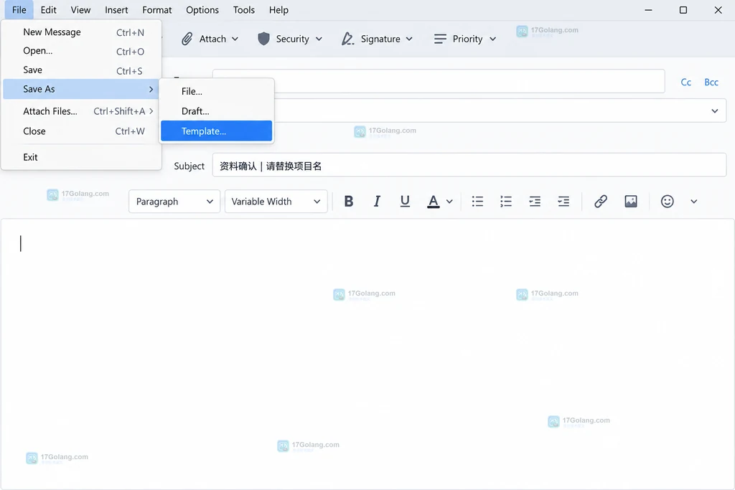735x490 pixels.
Task: Open the Format menu
Action: point(157,10)
